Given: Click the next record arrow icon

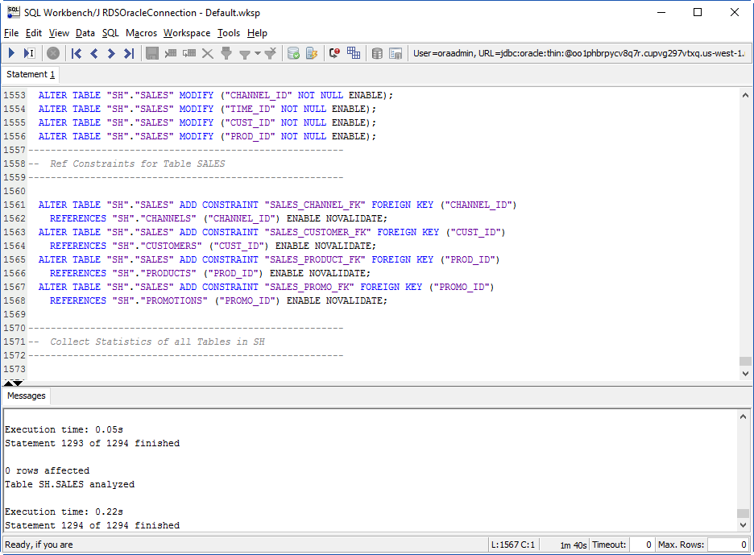Looking at the screenshot, I should pos(110,53).
